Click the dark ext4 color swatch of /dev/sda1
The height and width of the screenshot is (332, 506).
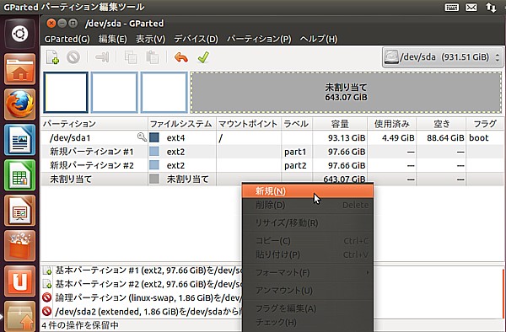click(x=154, y=137)
